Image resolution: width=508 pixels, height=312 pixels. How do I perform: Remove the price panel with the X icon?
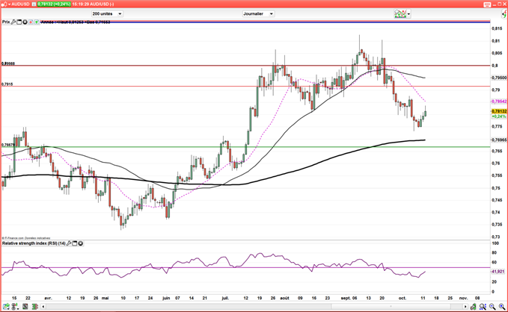pyautogui.click(x=25, y=22)
